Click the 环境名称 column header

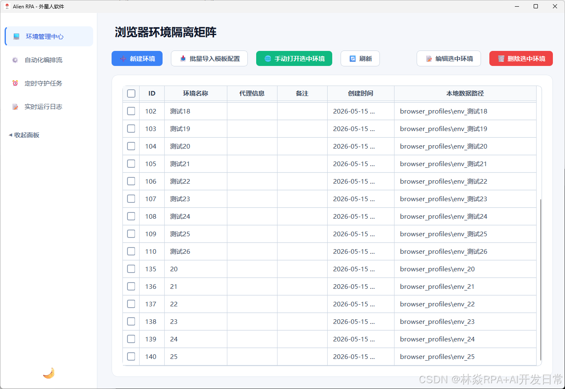point(196,93)
